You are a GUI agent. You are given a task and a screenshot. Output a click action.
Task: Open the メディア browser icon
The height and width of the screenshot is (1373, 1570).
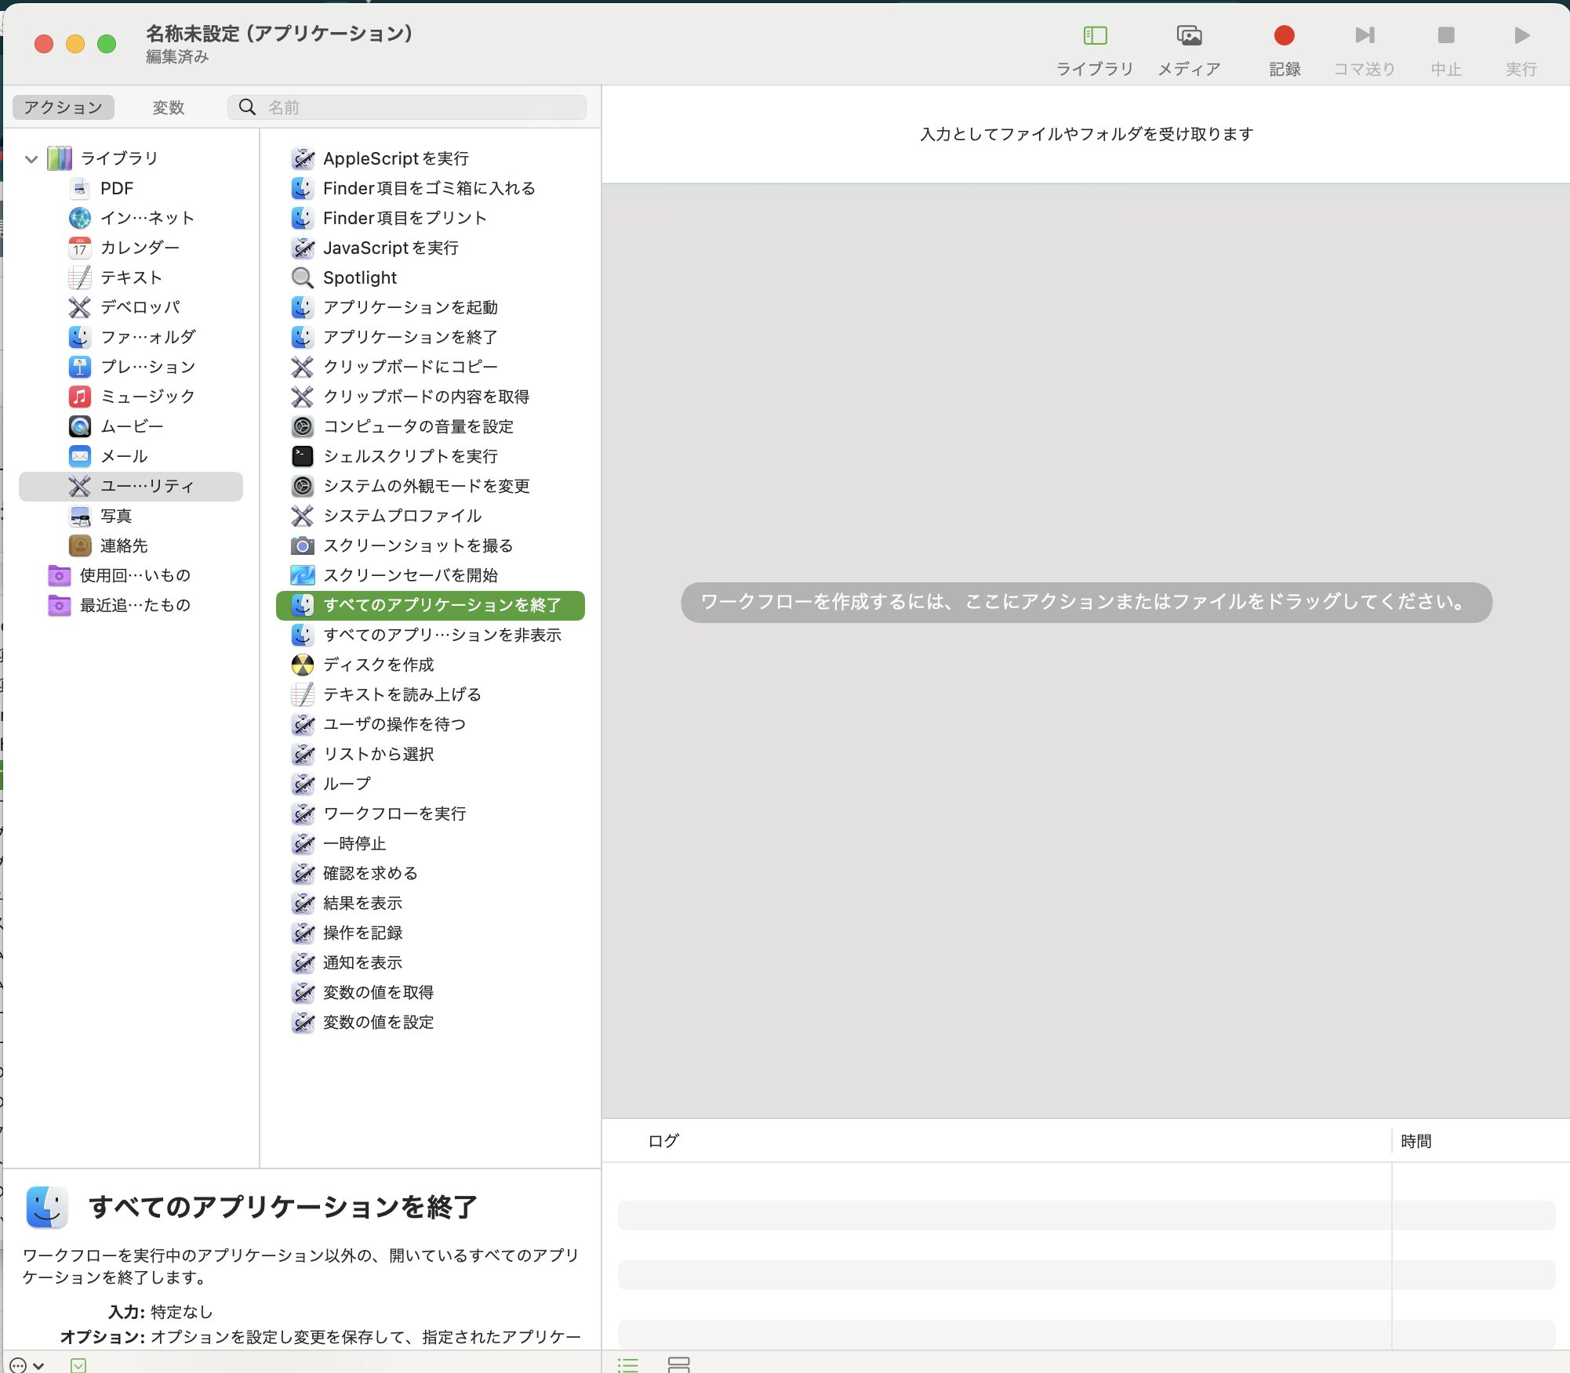coord(1189,35)
